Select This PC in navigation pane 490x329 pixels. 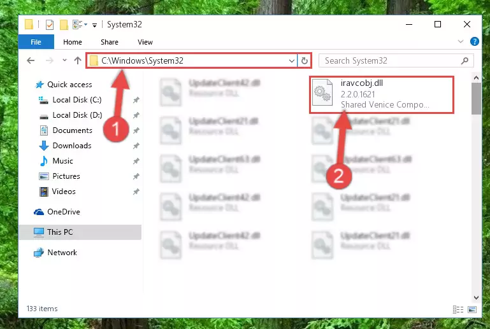(x=80, y=232)
